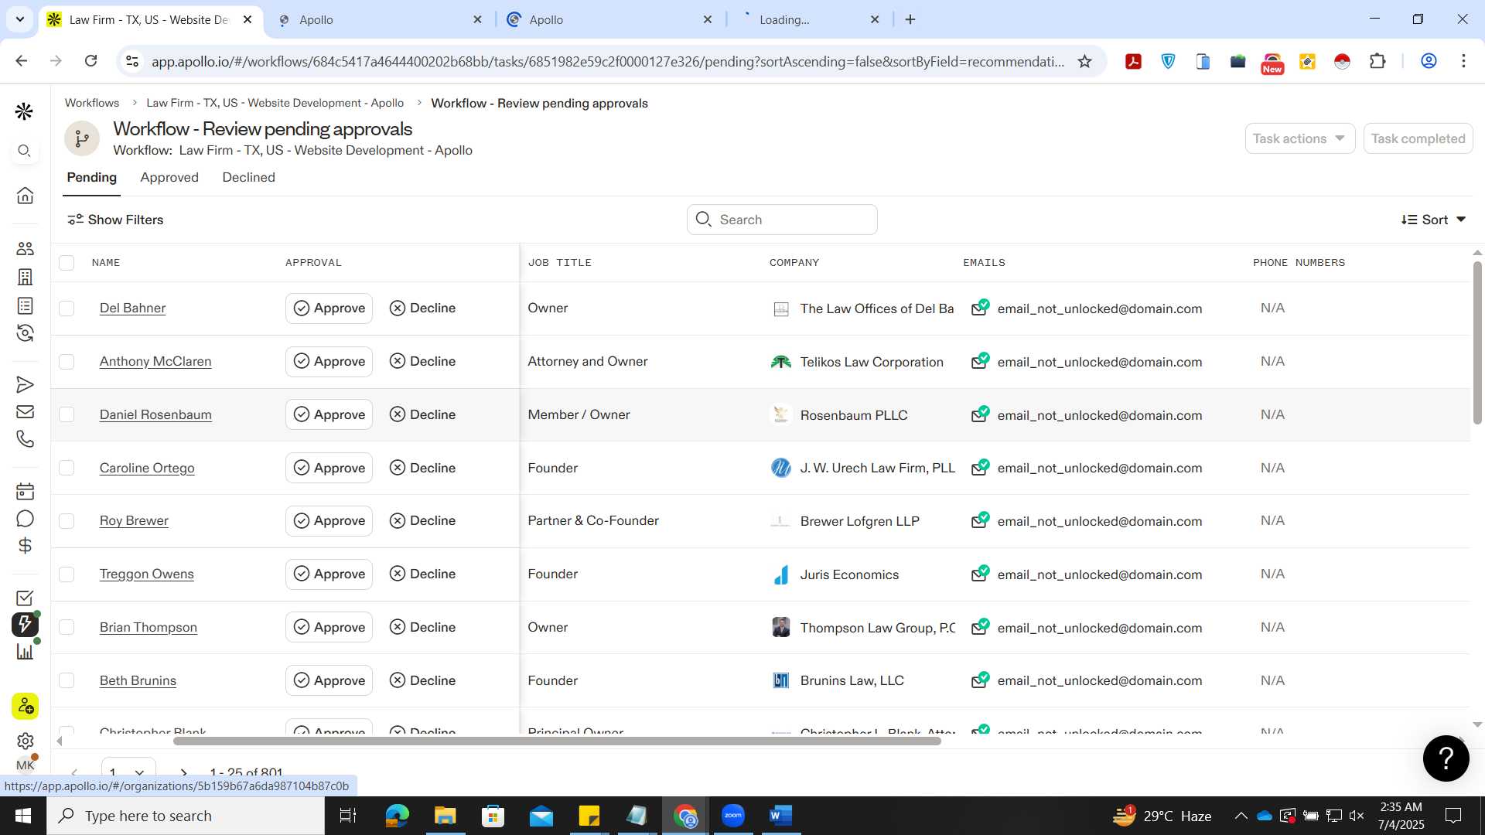Expand the Show Filters panel

click(x=115, y=220)
